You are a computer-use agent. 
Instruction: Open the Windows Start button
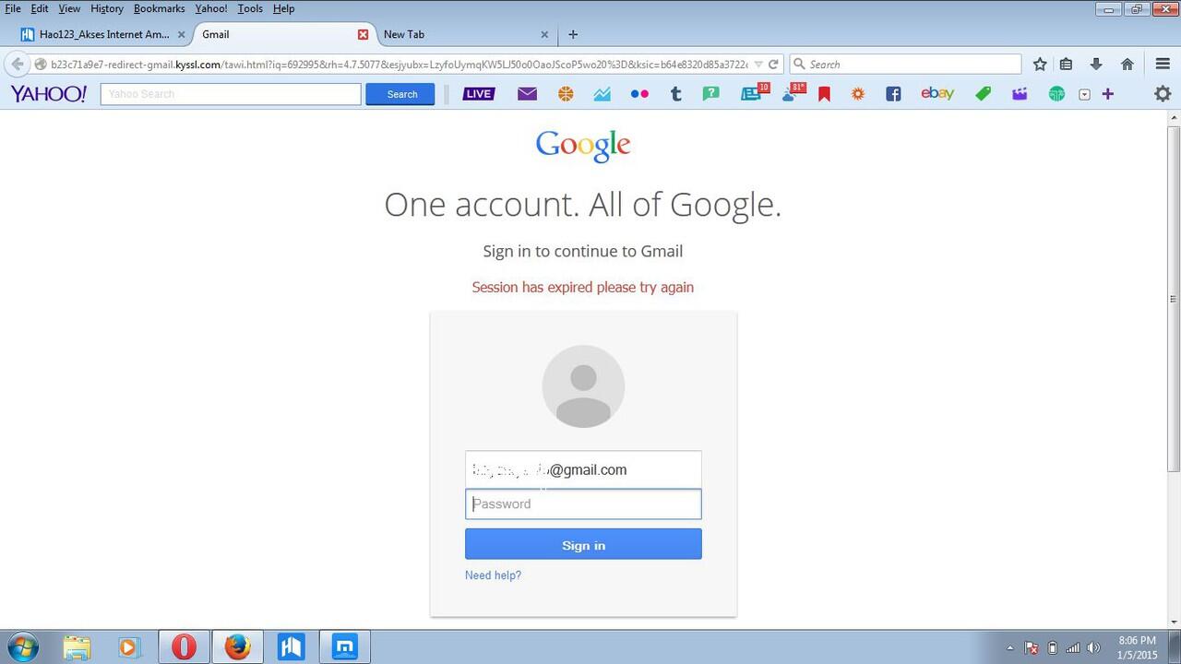click(22, 646)
